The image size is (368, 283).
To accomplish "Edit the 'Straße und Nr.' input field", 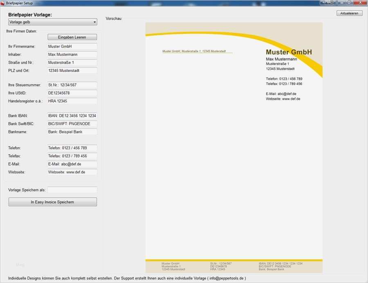I will (72, 62).
